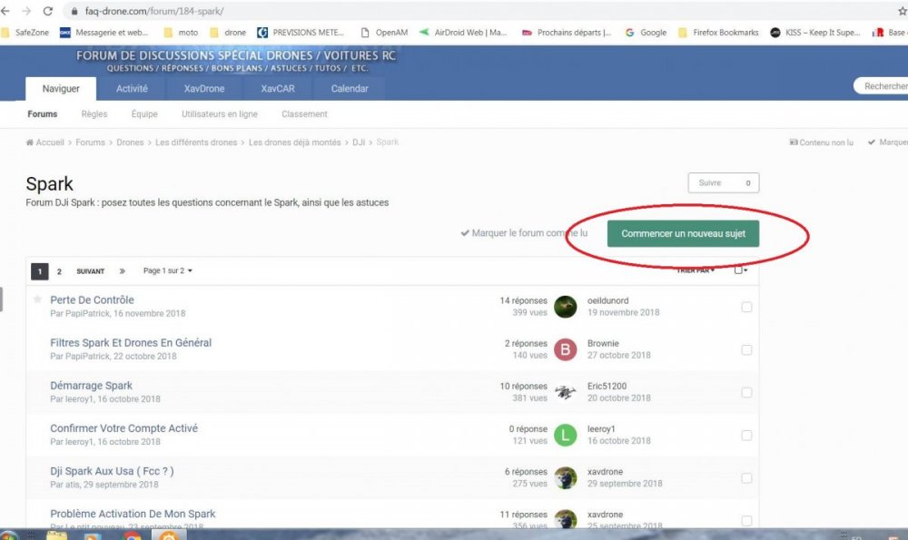The height and width of the screenshot is (540, 908).
Task: Tick checkbox for Dji Spark Aux Usa topic
Action: click(746, 478)
